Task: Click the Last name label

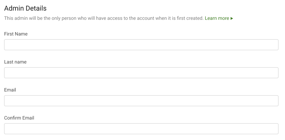Action: [15, 62]
